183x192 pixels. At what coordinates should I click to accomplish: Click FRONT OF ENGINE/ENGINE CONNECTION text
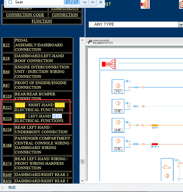tap(41, 85)
